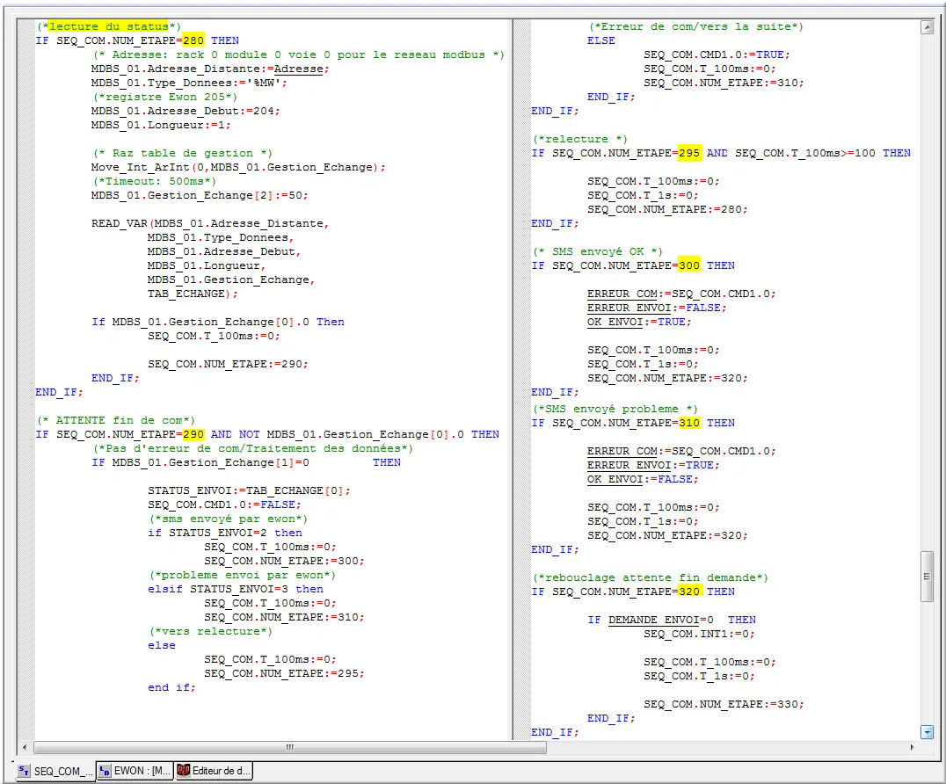Click the highlighted comment "lecture du status"
Viewport: 946px width, 784px height.
(109, 26)
